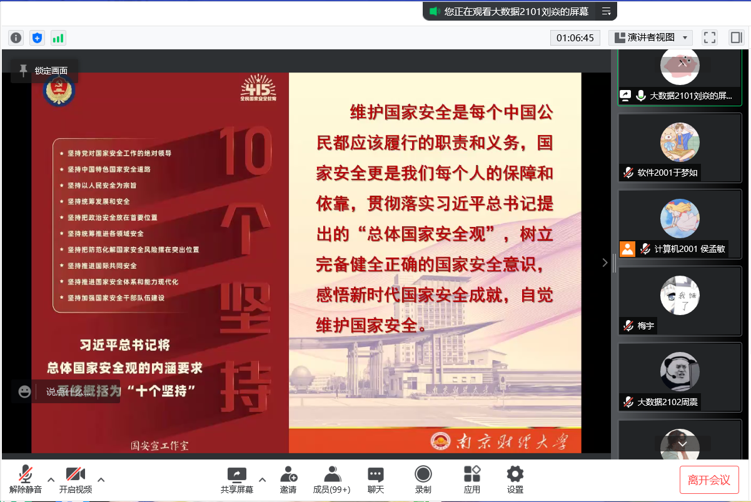This screenshot has width=751, height=502.
Task: Open the blue security shield icon
Action: pos(38,38)
